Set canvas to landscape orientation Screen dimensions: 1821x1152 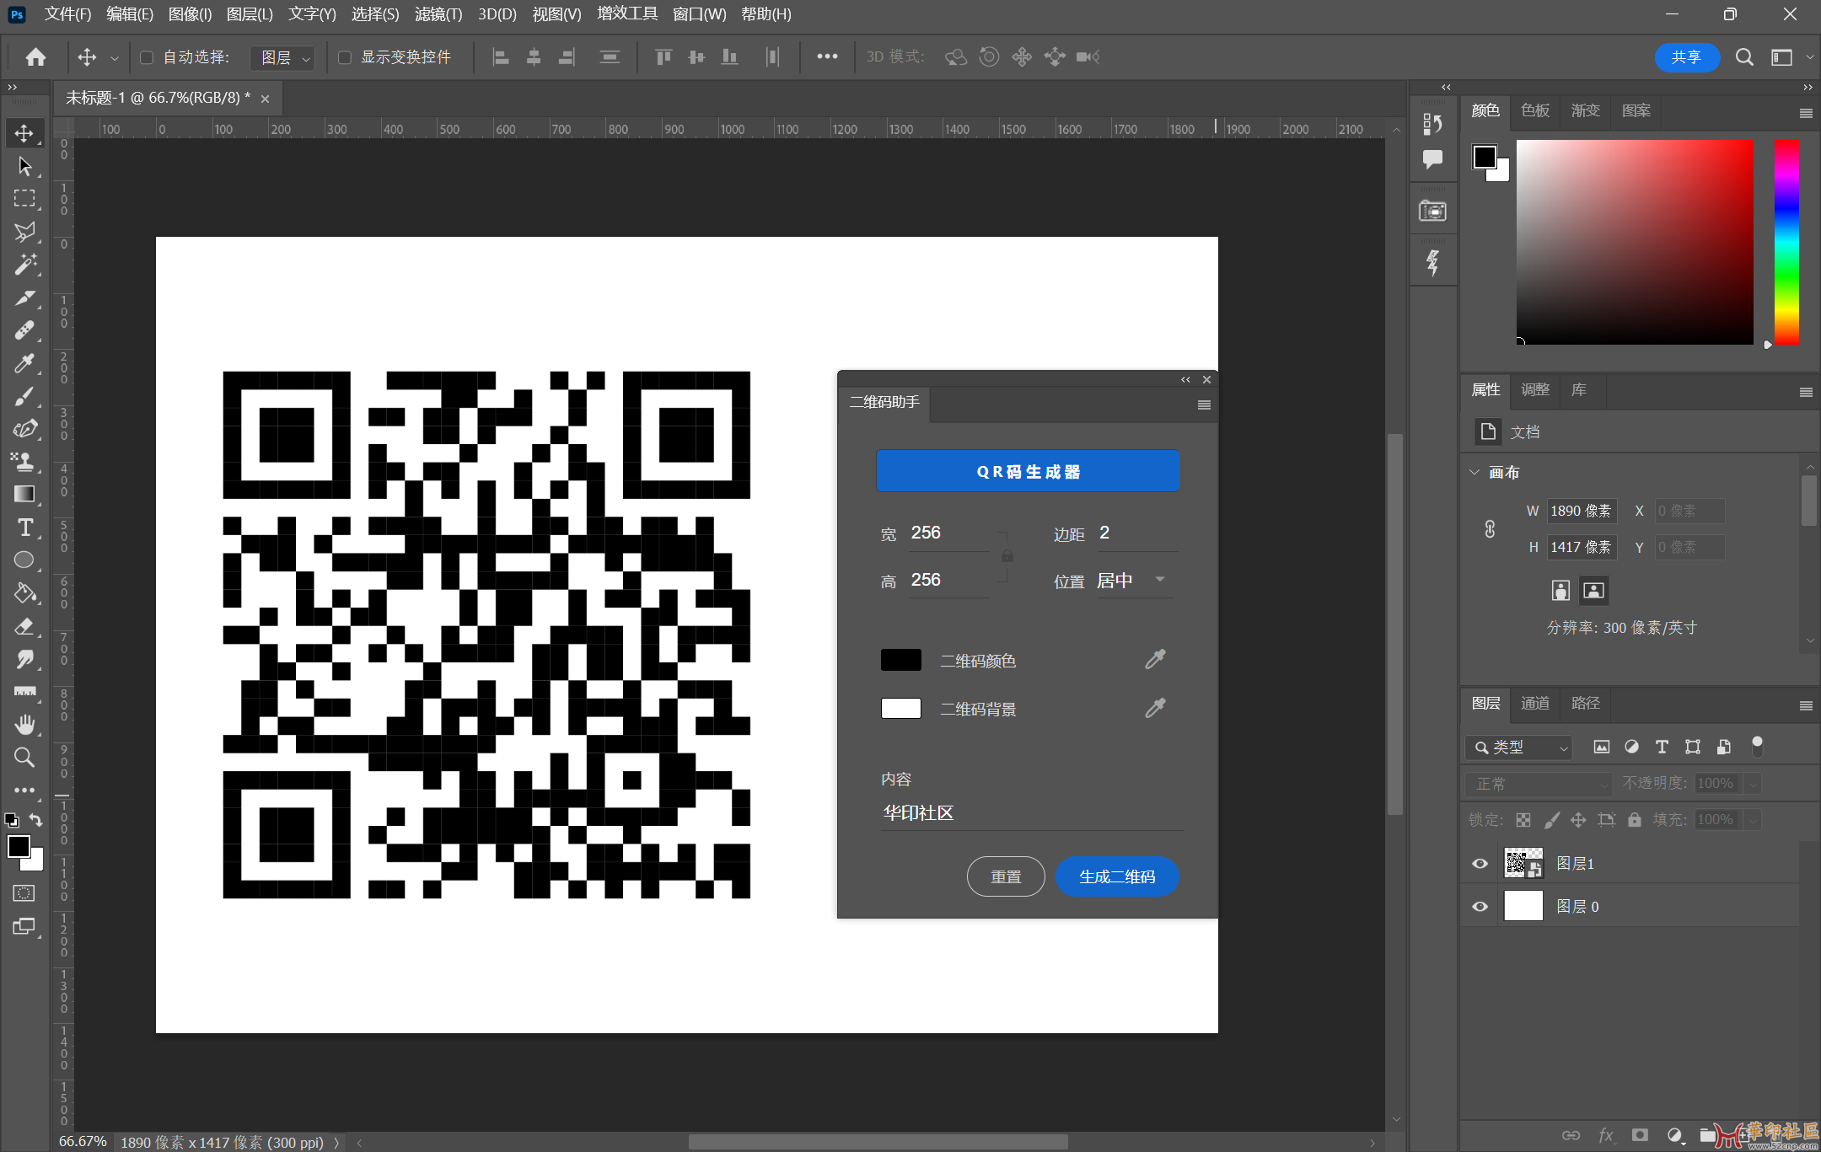tap(1593, 590)
